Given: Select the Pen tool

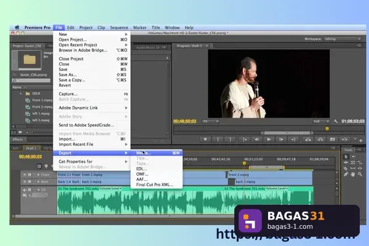Looking at the screenshot, I should click(x=346, y=175).
